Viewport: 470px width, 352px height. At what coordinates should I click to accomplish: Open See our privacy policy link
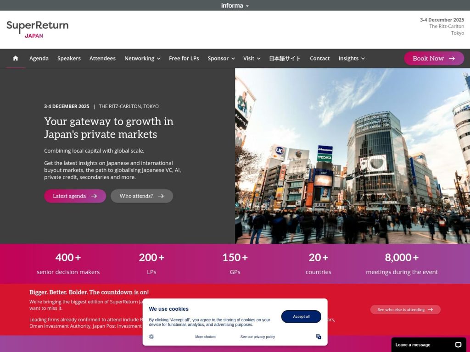click(x=257, y=336)
